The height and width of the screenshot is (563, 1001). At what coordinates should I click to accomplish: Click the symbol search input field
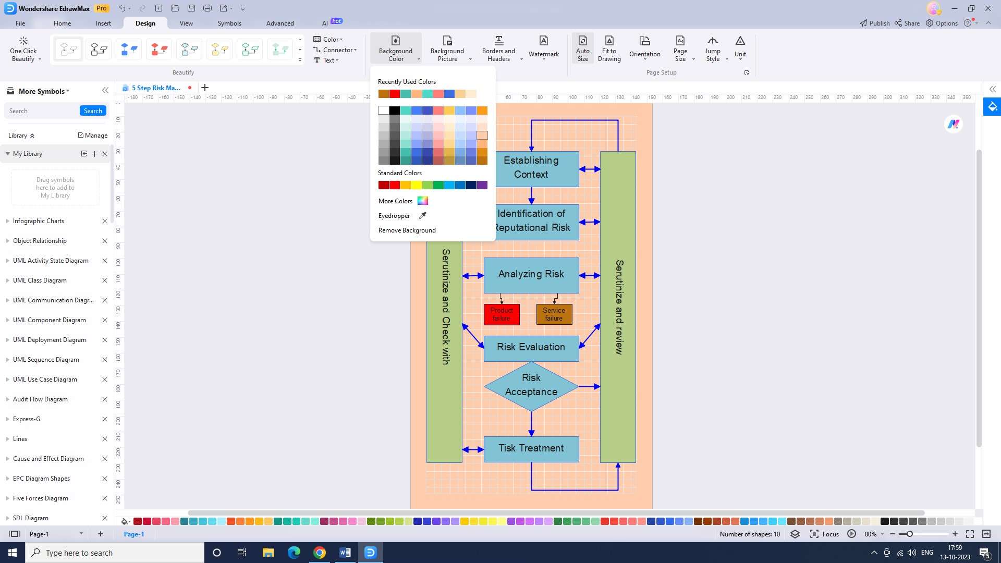pos(42,111)
